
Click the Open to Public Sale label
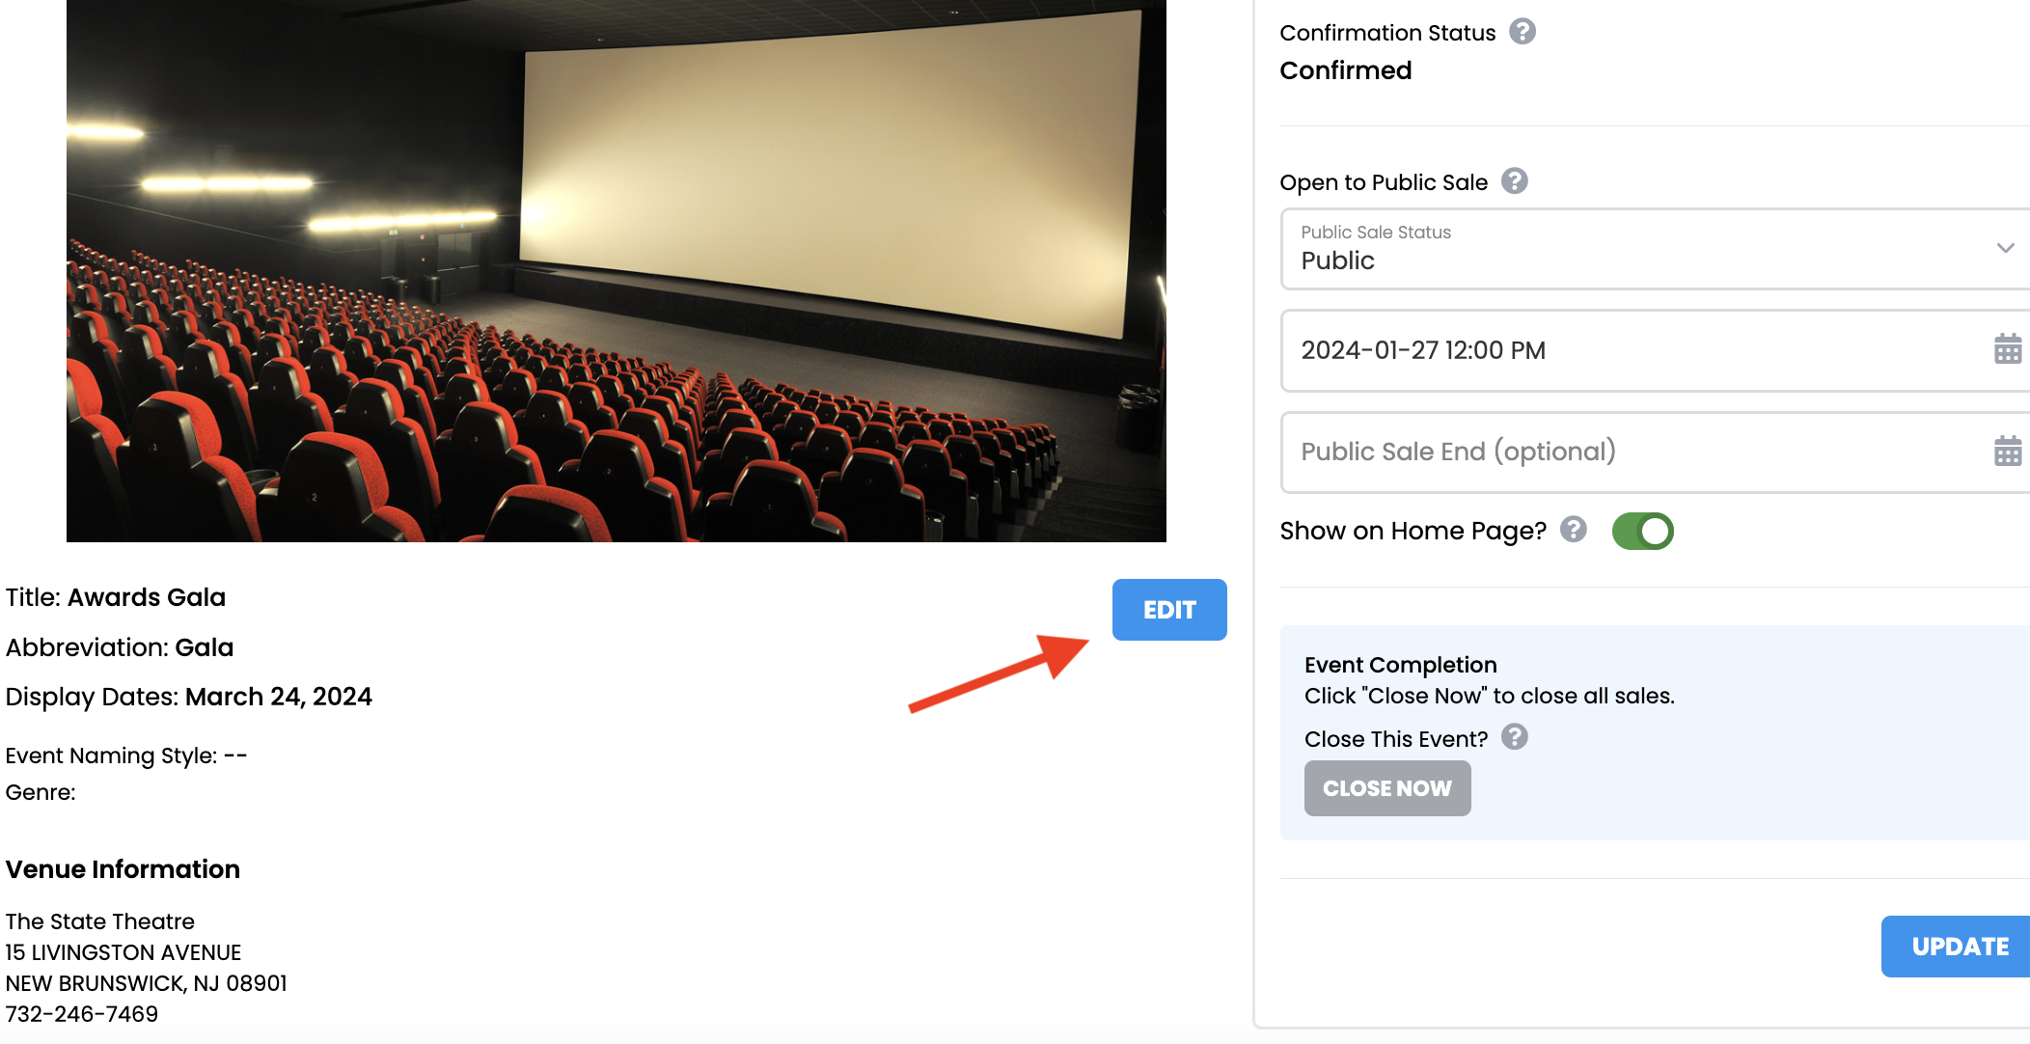[x=1384, y=182]
